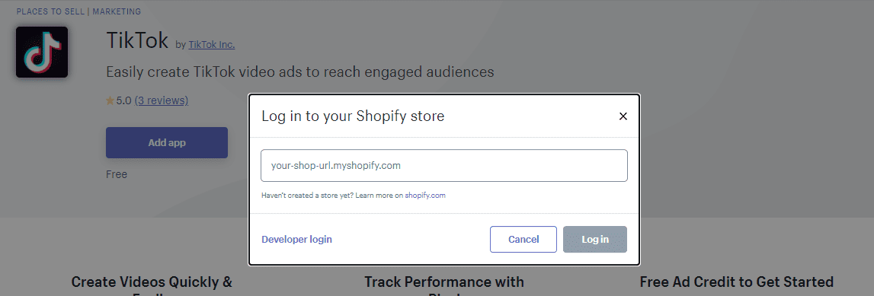Open the Marketing category link
The height and width of the screenshot is (296, 874).
pyautogui.click(x=117, y=11)
